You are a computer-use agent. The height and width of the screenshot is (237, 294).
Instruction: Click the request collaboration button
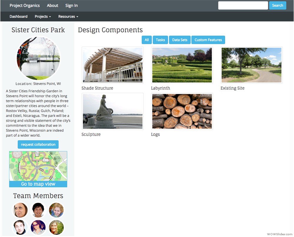[x=38, y=144]
